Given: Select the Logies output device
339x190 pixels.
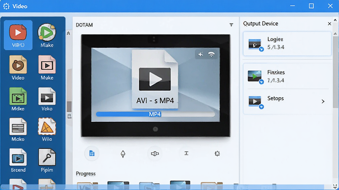Looking at the screenshot, I should tap(287, 44).
